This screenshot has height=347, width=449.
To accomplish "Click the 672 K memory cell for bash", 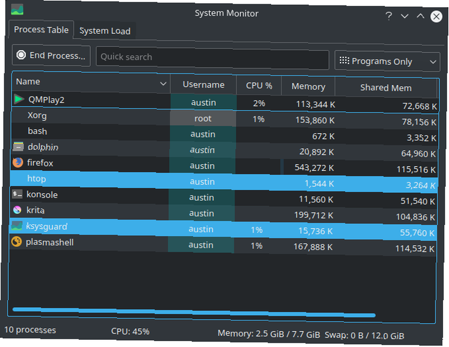I will click(x=323, y=136).
